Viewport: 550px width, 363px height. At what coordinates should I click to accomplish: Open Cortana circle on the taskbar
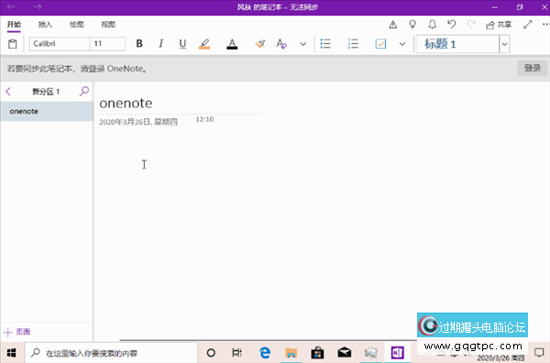(211, 353)
